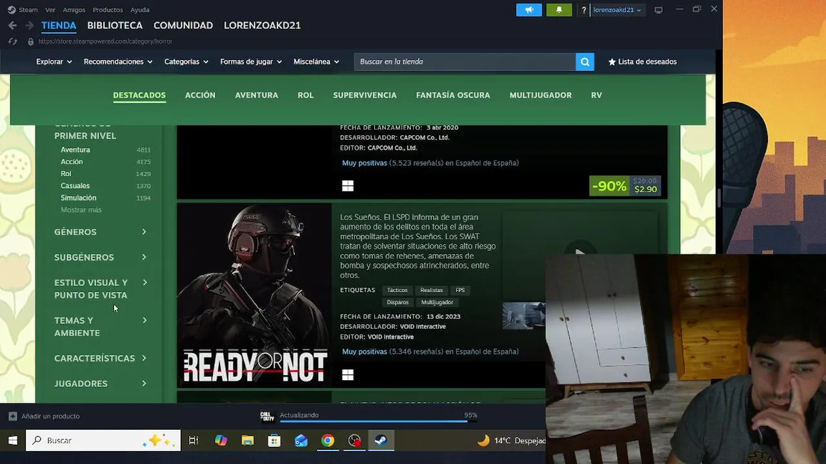Open the Explorar dropdown
This screenshot has height=464, width=826.
tap(54, 62)
